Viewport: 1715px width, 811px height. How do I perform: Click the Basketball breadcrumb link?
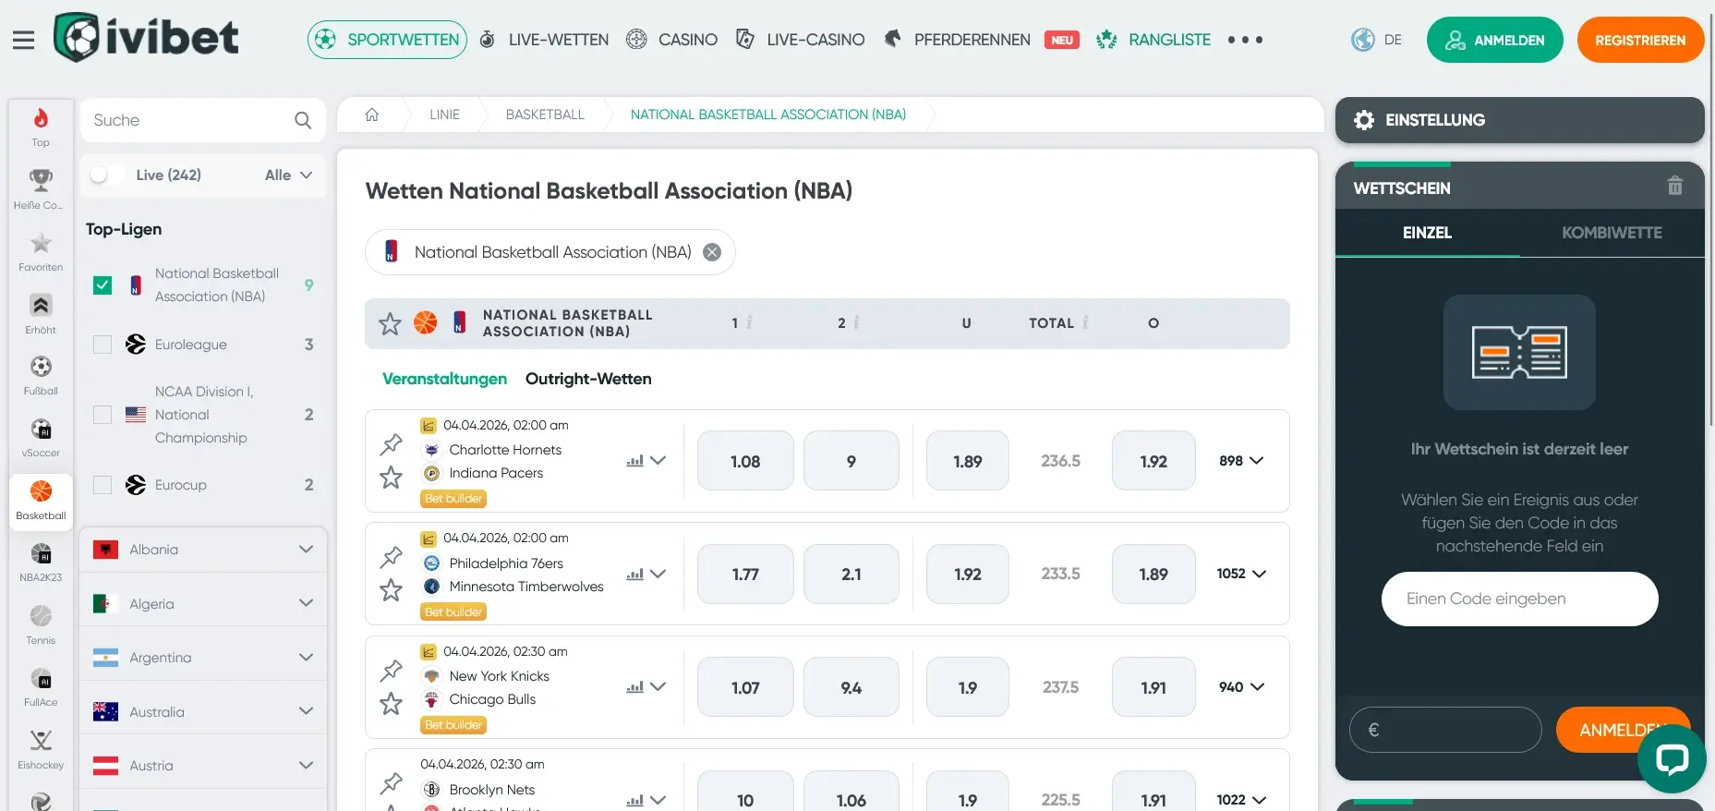(x=545, y=115)
